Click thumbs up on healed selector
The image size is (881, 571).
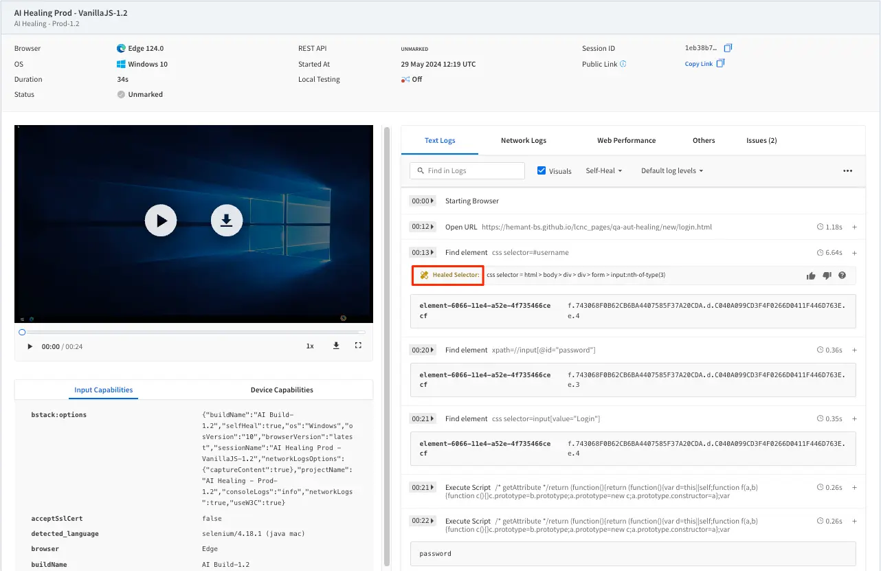point(811,276)
